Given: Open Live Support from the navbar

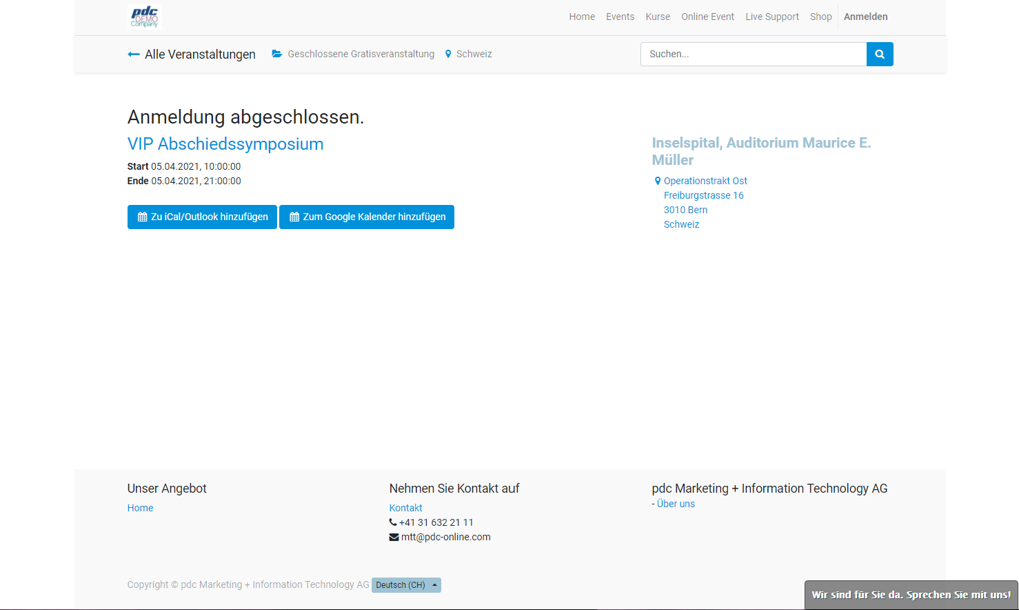Looking at the screenshot, I should point(771,17).
